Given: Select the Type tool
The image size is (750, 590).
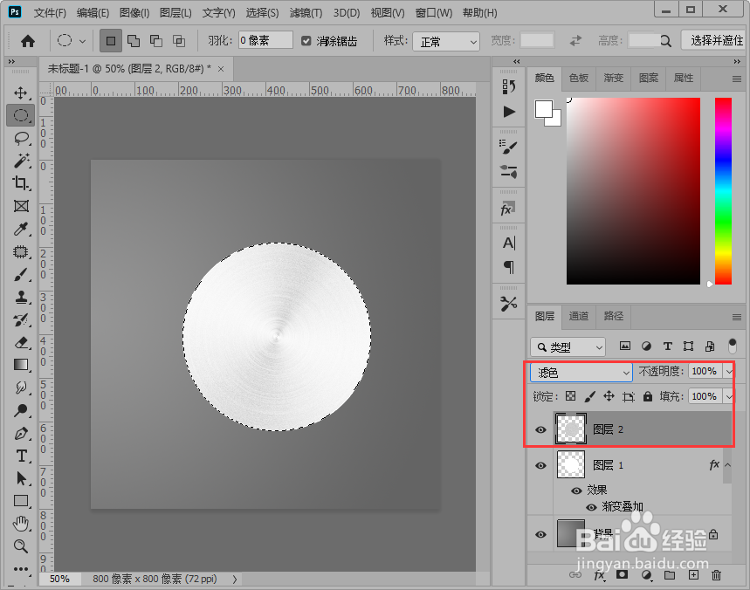Looking at the screenshot, I should [21, 456].
